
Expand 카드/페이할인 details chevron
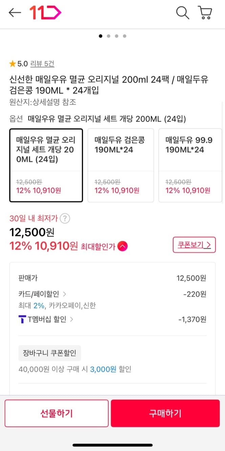coord(64,294)
